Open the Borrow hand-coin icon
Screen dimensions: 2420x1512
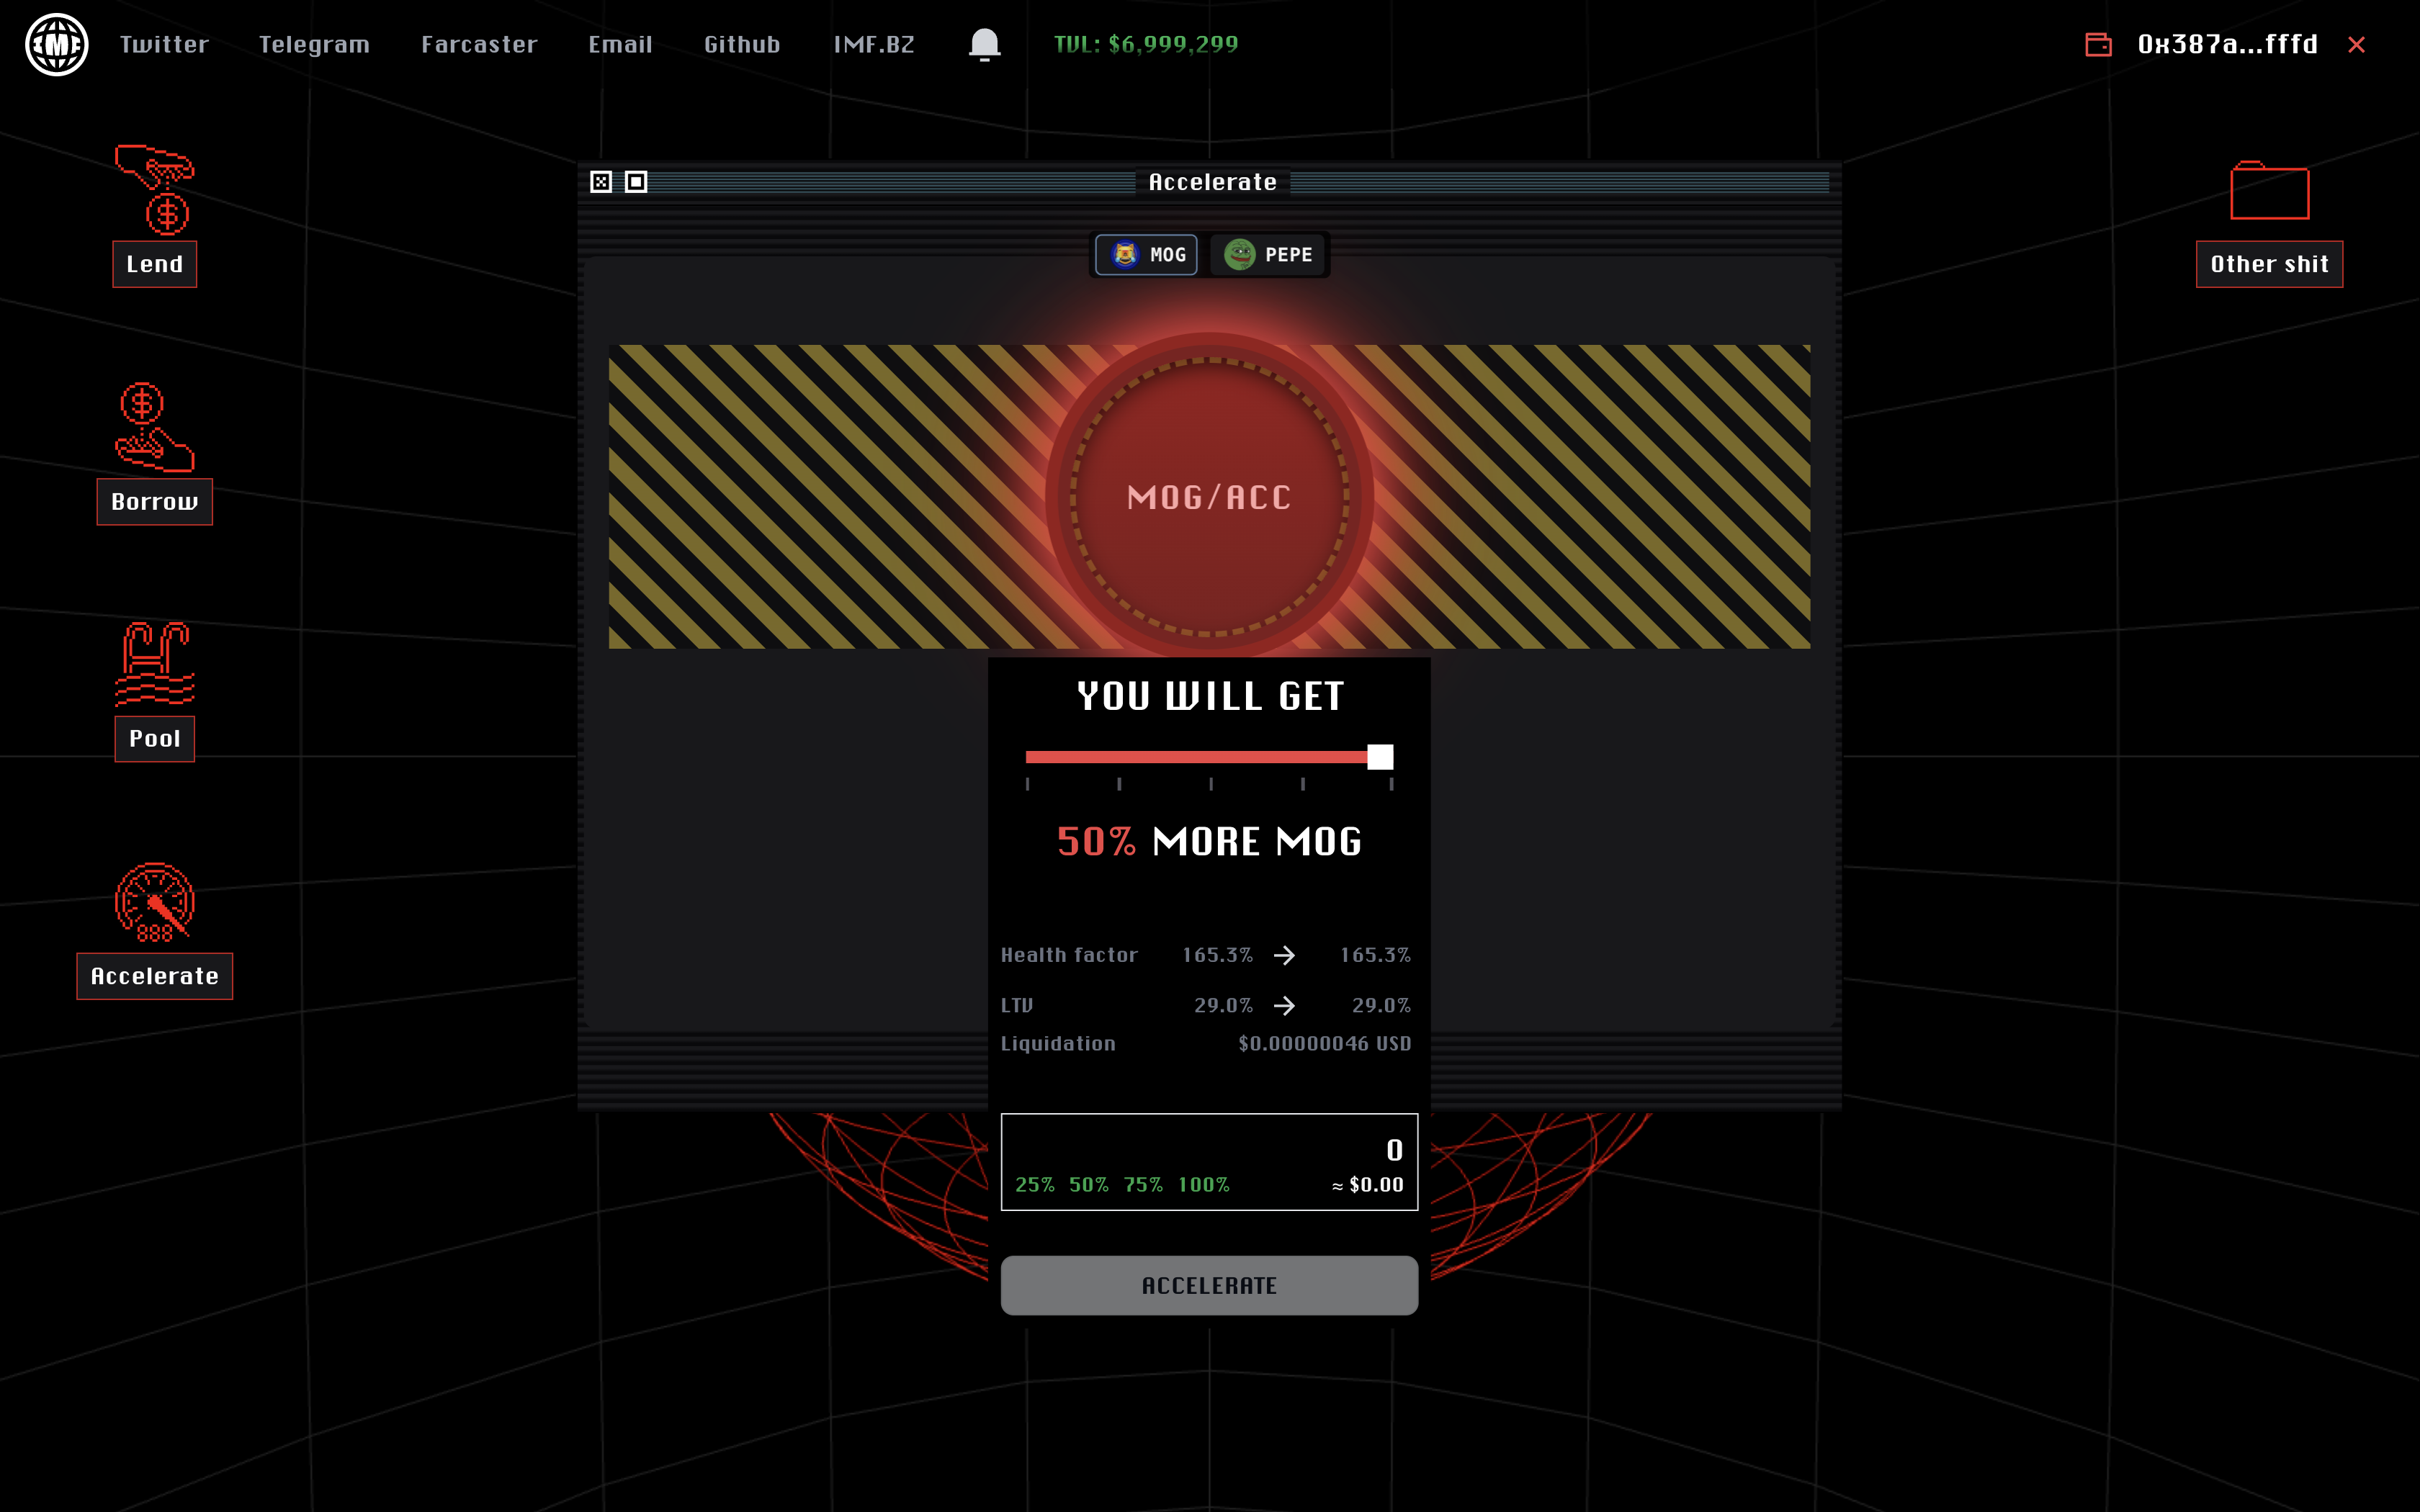coord(155,427)
